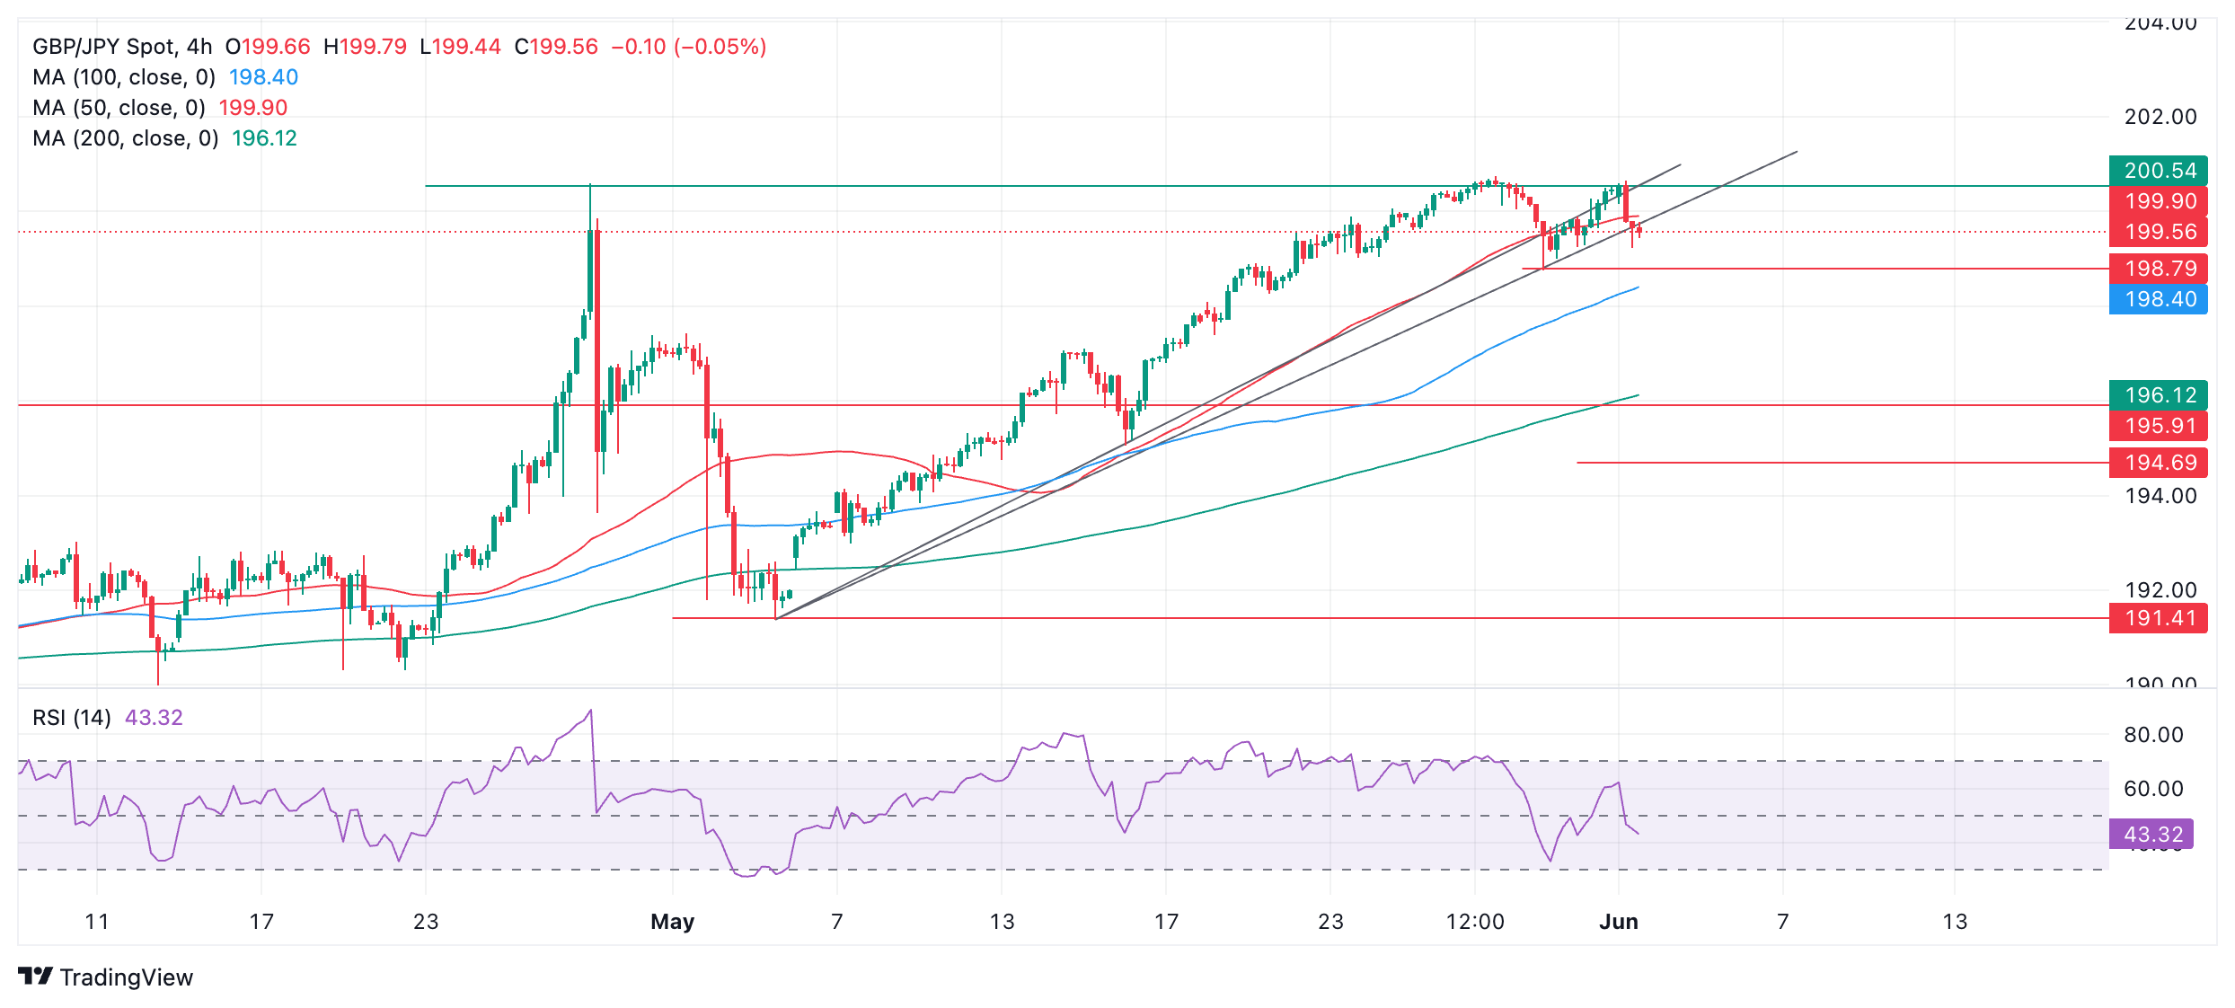Select the 191.41 support line label

pos(2158,618)
